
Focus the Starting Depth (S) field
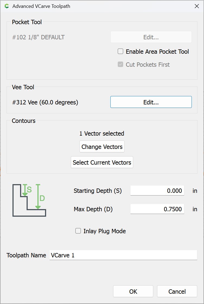[157, 191]
